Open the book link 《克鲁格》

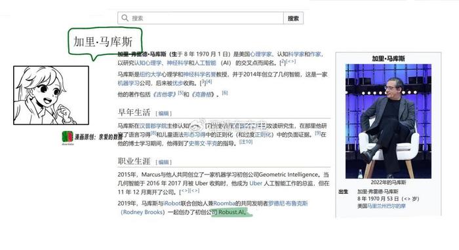click(203, 94)
